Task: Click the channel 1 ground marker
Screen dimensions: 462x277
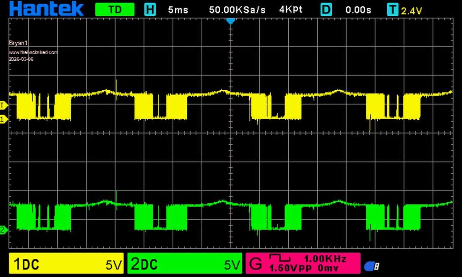Action: pos(4,119)
